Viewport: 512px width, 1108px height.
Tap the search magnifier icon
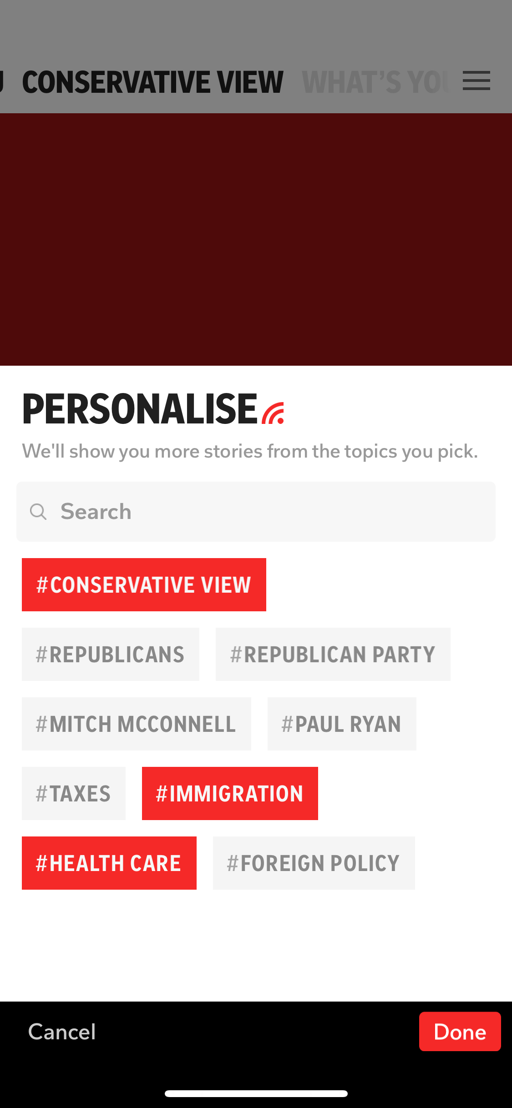click(x=38, y=512)
